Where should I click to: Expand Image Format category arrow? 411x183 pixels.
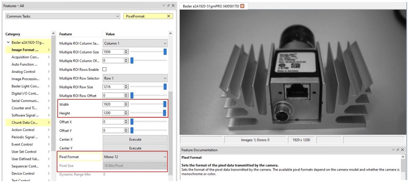pos(49,50)
